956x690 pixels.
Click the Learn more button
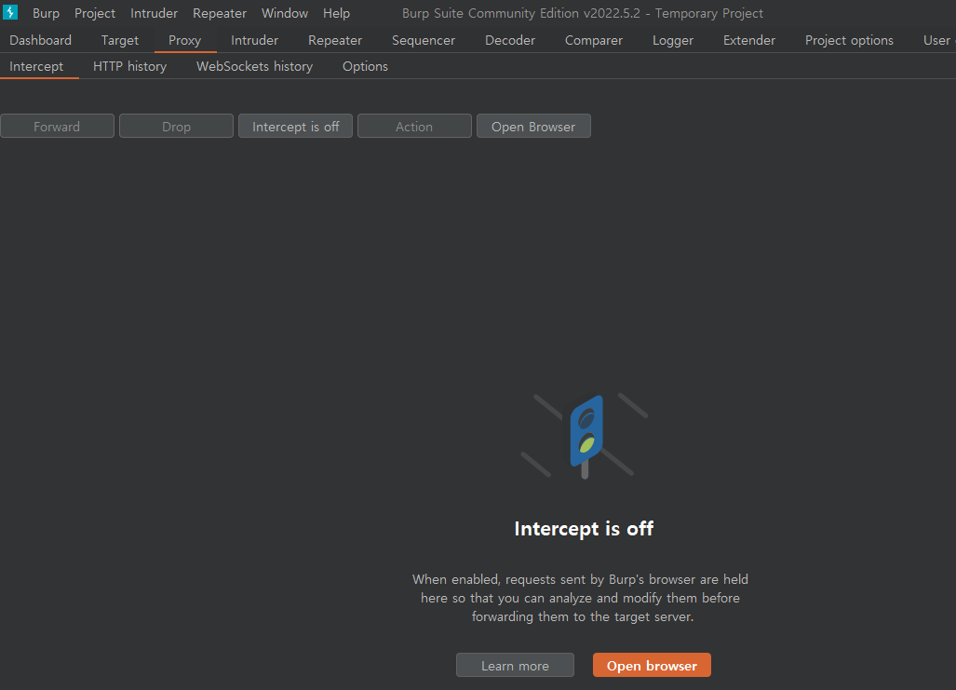(x=515, y=666)
